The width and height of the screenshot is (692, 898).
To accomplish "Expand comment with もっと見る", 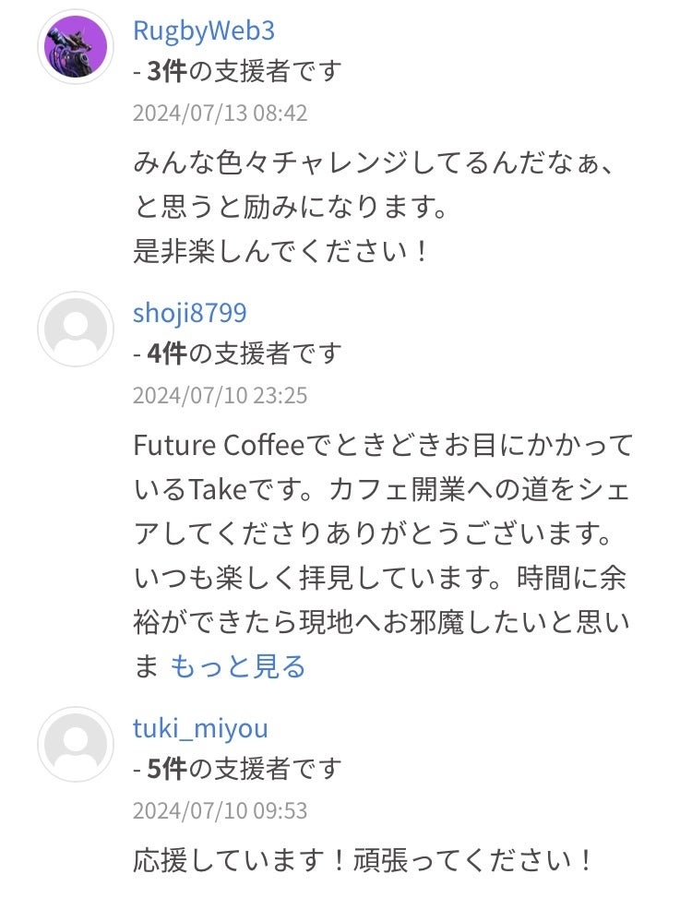I will [x=238, y=666].
